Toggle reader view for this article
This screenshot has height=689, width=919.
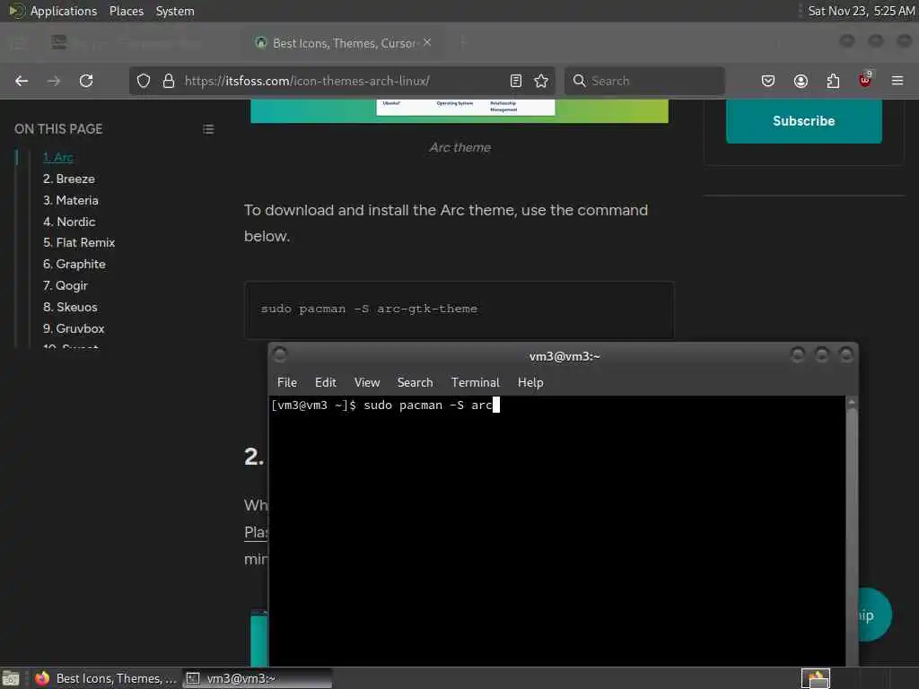pyautogui.click(x=516, y=81)
